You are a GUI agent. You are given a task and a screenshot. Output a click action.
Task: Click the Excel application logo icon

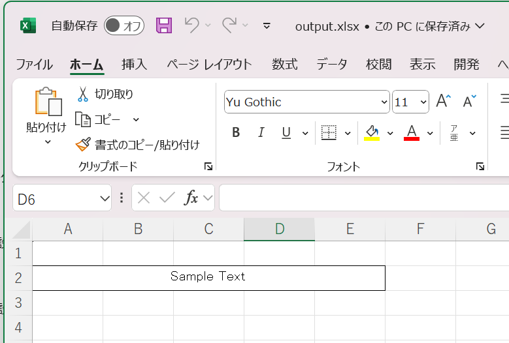tap(28, 25)
